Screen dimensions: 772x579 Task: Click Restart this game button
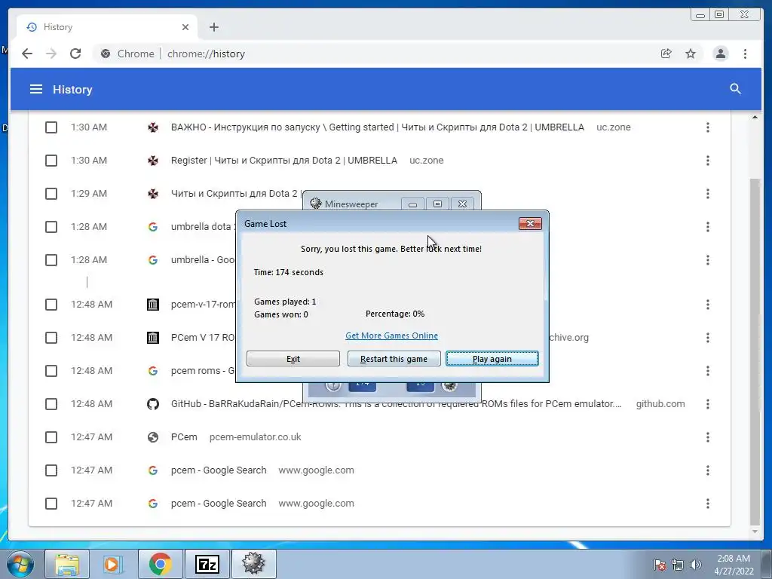click(394, 359)
